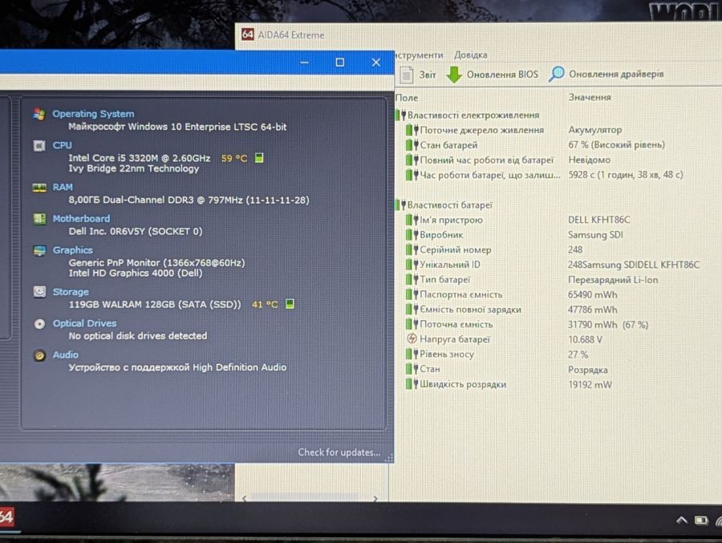
Task: Click the Напруга батареї voltage icon
Action: click(412, 339)
